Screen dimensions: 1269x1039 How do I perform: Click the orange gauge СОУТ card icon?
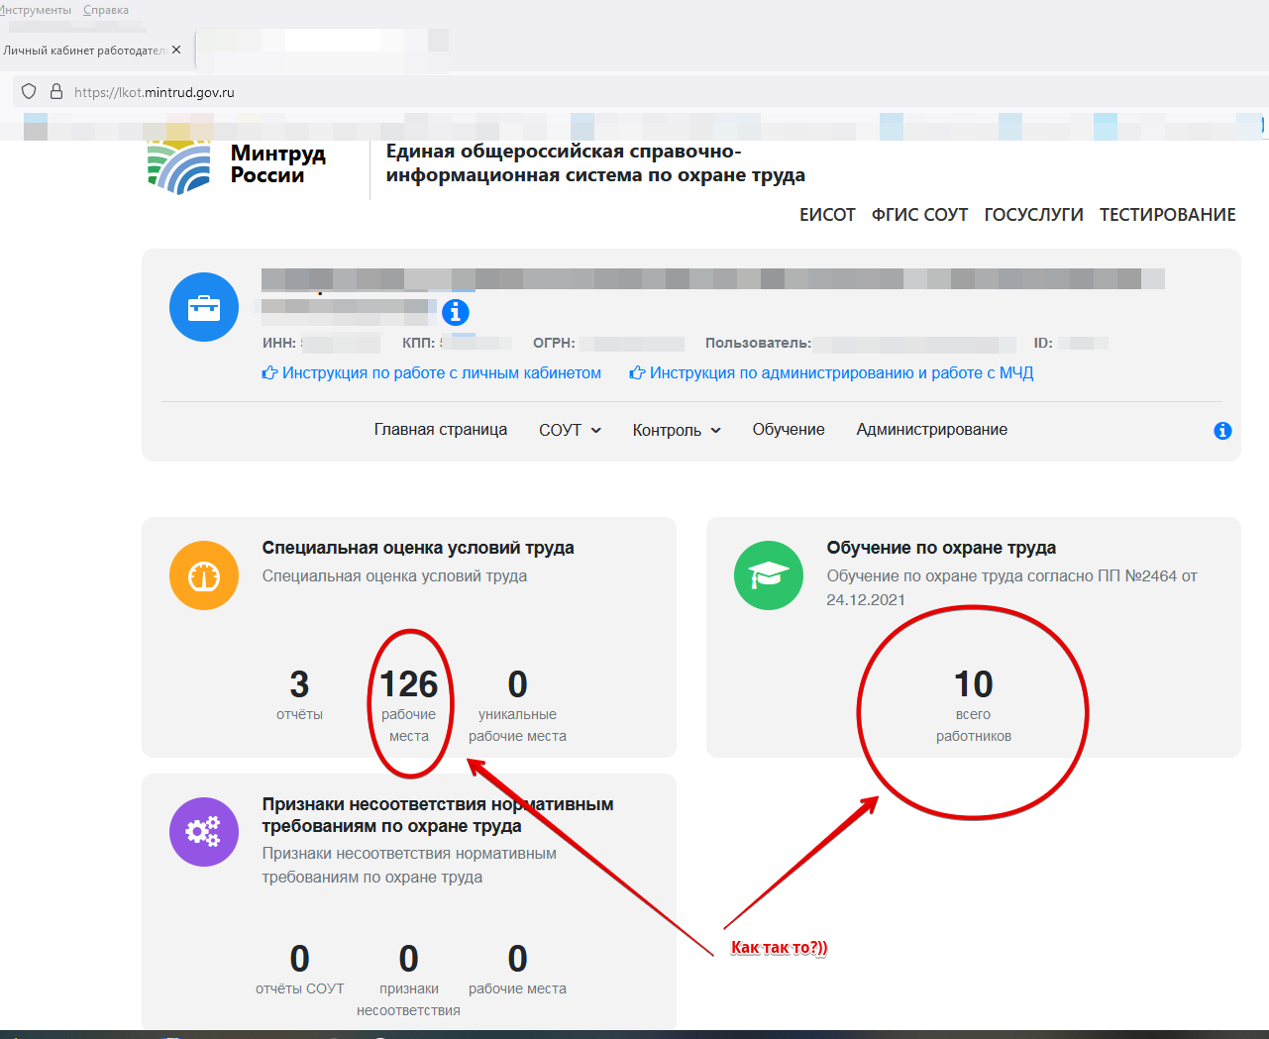click(x=204, y=575)
